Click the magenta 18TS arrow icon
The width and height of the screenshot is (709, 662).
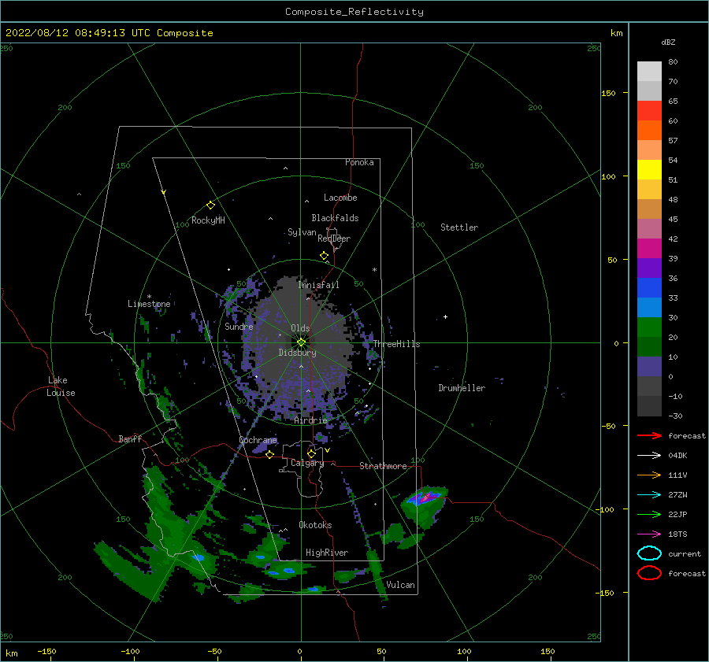pyautogui.click(x=649, y=534)
